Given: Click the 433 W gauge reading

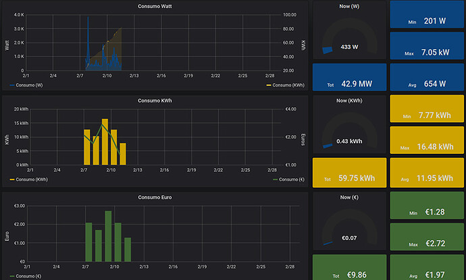Looking at the screenshot, I should 349,47.
